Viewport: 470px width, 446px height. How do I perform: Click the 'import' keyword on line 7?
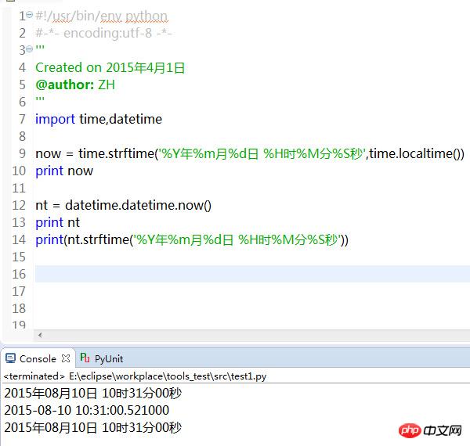pos(55,119)
